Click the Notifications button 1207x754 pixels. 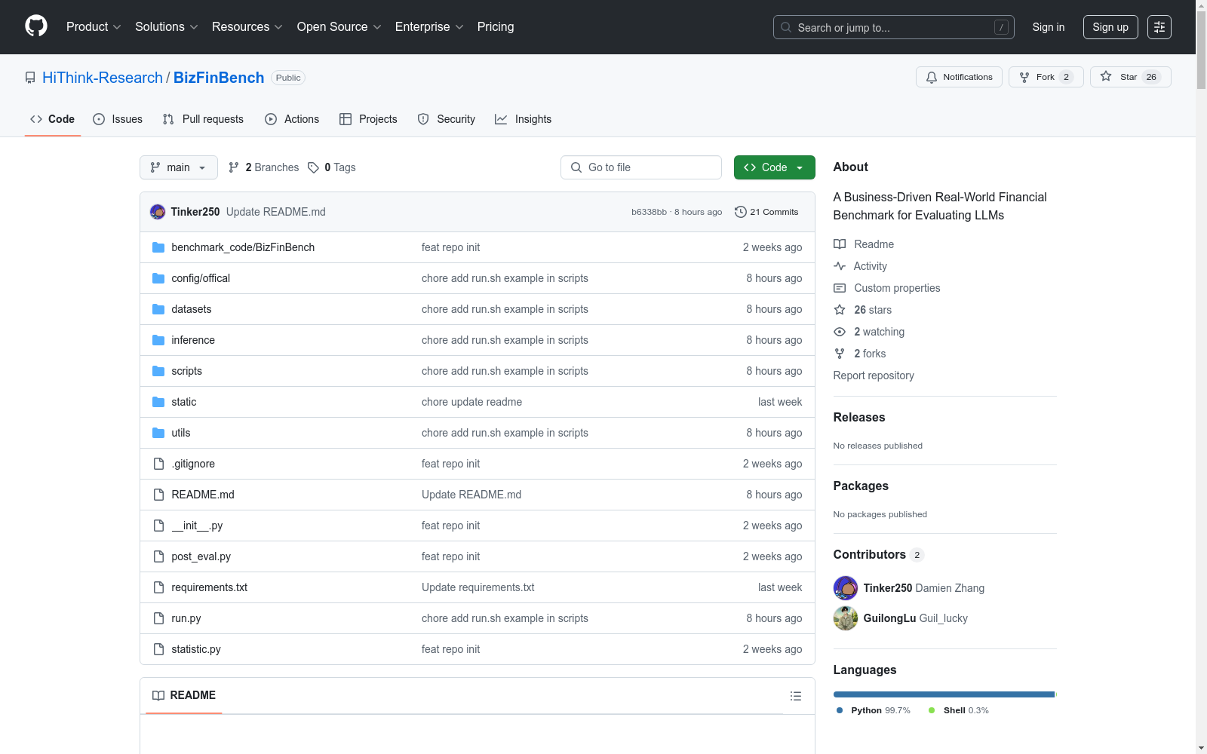tap(959, 77)
